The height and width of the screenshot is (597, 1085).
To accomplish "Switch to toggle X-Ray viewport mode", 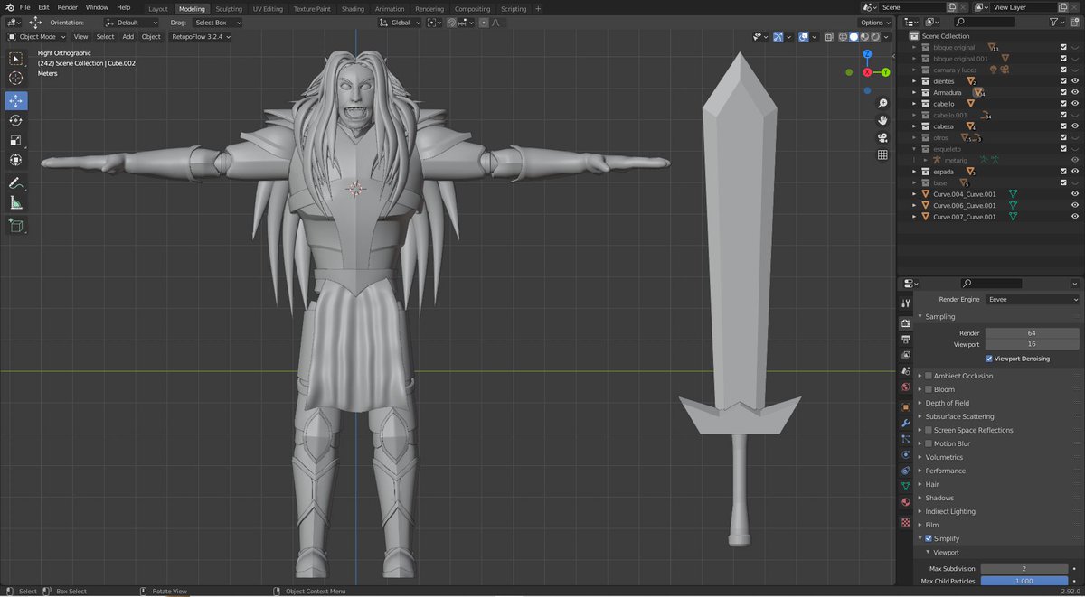I will (828, 36).
